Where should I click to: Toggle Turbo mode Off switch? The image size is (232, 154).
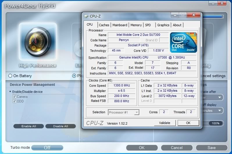[47, 148]
